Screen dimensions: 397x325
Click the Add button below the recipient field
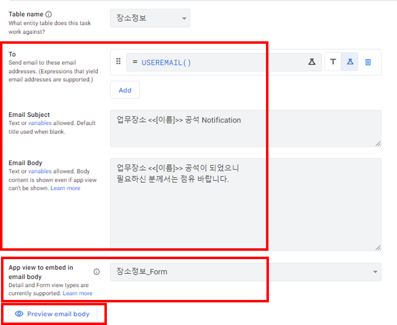(x=125, y=90)
